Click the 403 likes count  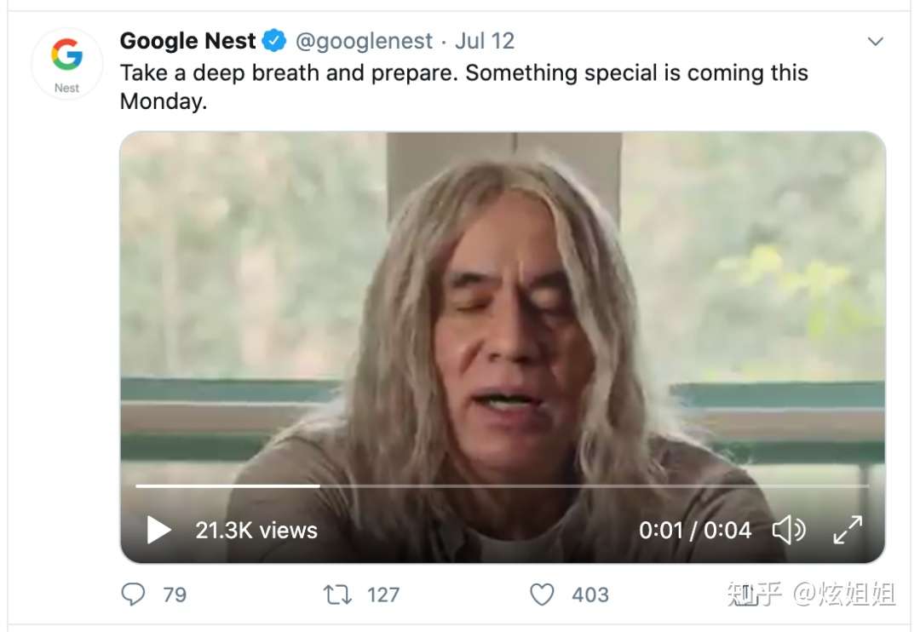(590, 595)
